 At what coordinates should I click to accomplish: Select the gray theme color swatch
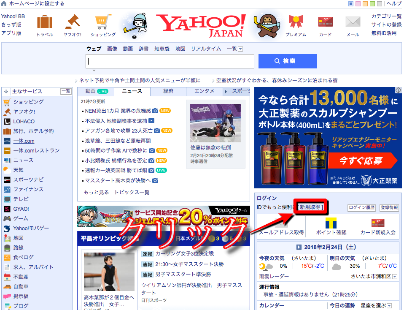(380, 4)
